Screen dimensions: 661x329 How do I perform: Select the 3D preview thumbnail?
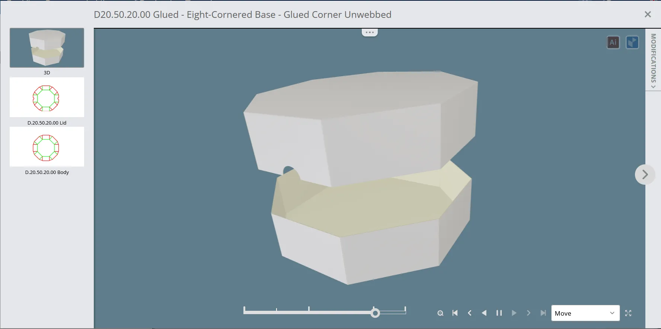tap(47, 48)
